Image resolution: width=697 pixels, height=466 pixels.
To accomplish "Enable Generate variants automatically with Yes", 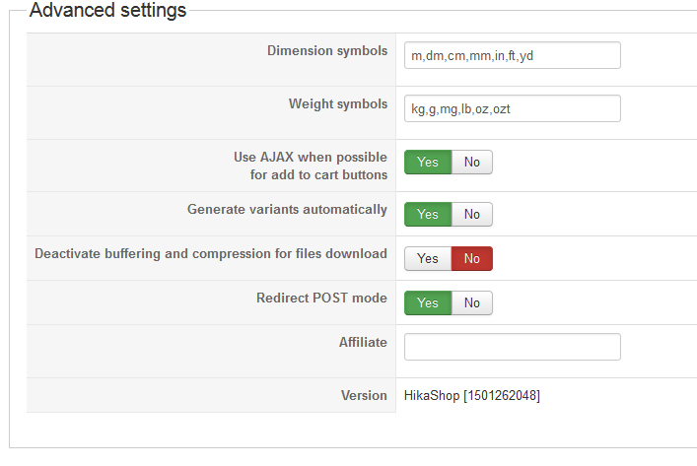I will tap(428, 214).
